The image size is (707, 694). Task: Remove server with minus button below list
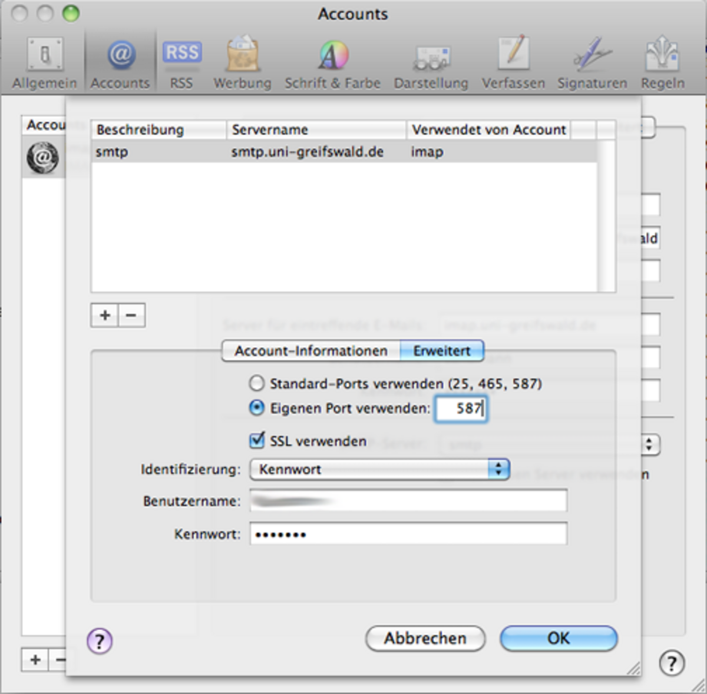tap(131, 316)
